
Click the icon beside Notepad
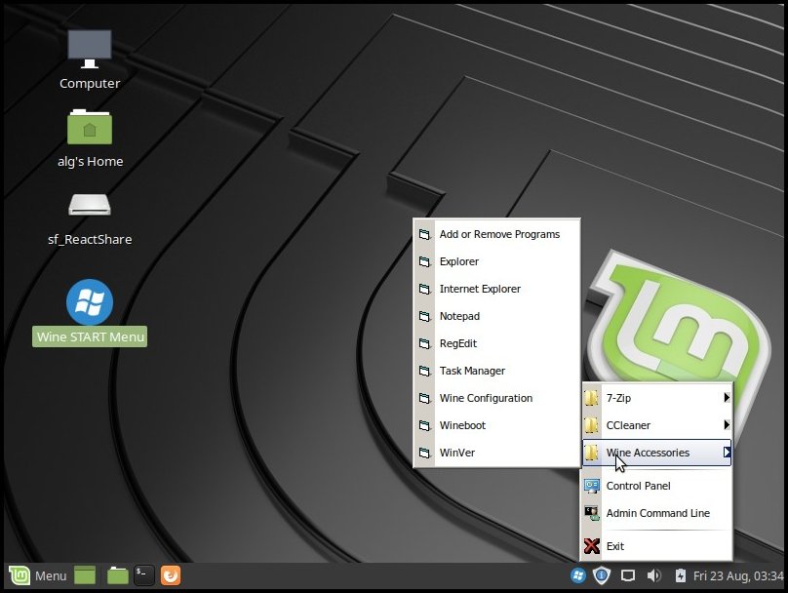(x=424, y=316)
